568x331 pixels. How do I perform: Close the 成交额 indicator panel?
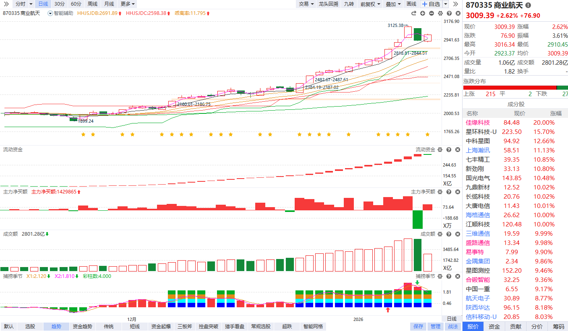(458, 234)
